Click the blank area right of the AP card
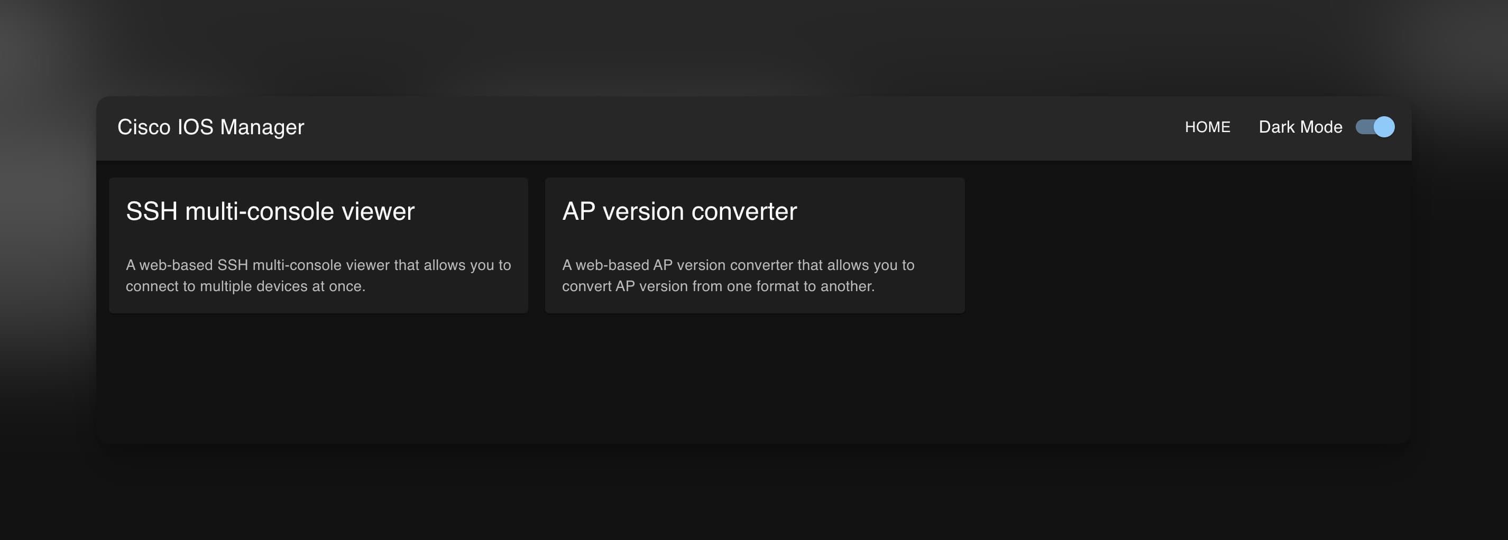The height and width of the screenshot is (540, 1508). click(x=1182, y=246)
